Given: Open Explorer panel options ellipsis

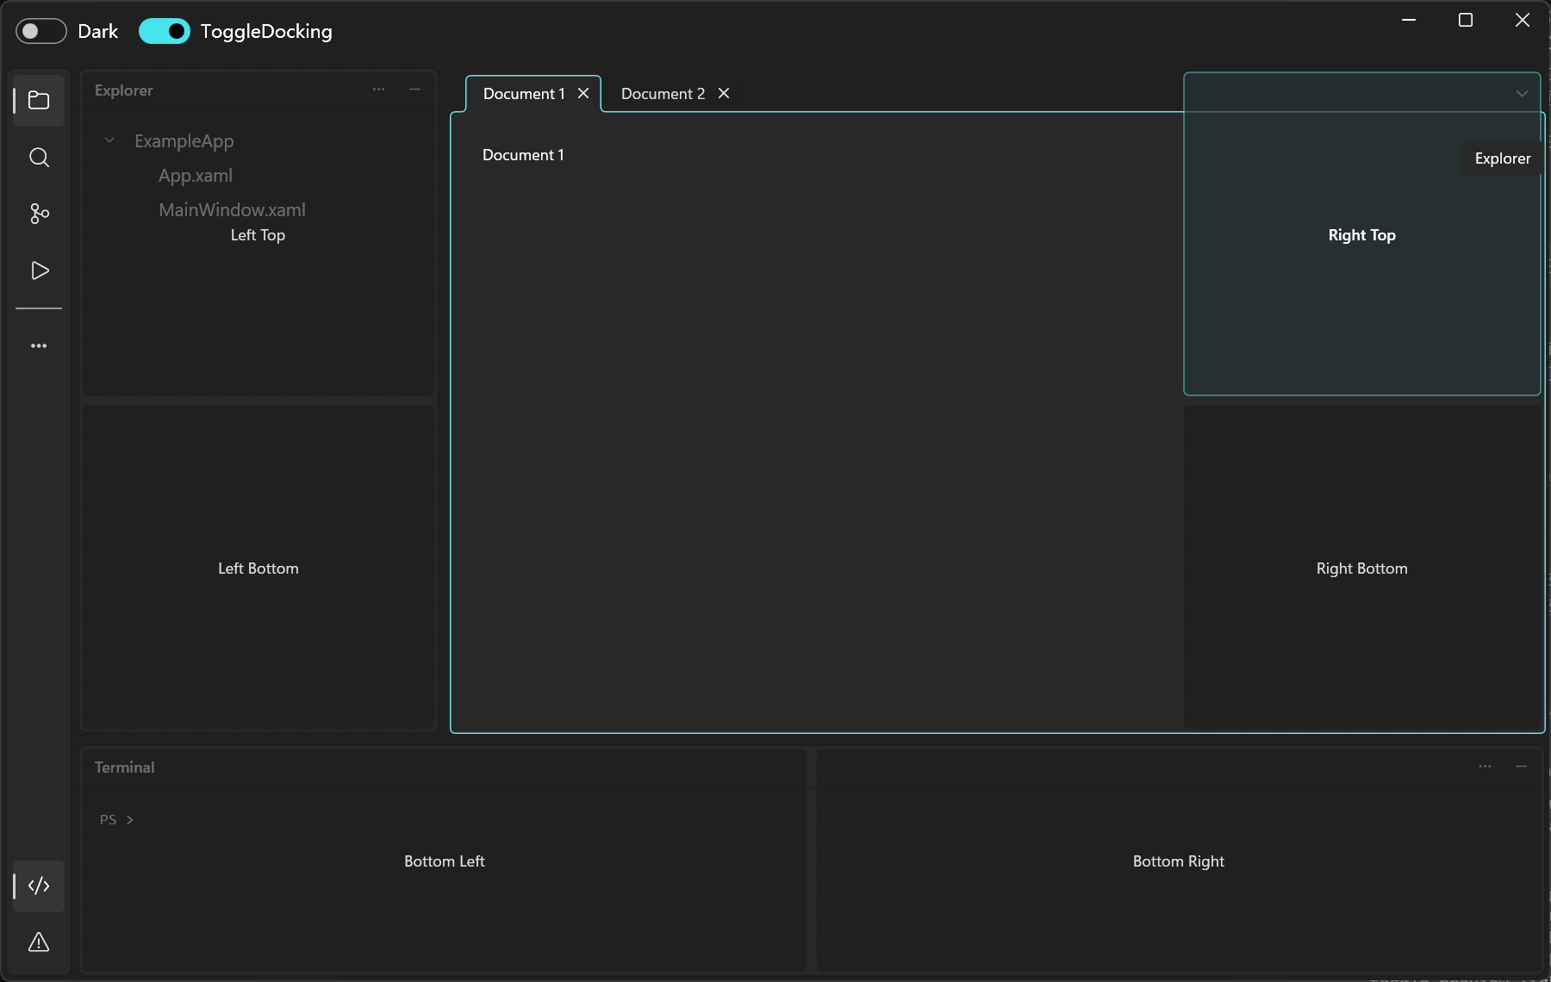Looking at the screenshot, I should tap(378, 90).
